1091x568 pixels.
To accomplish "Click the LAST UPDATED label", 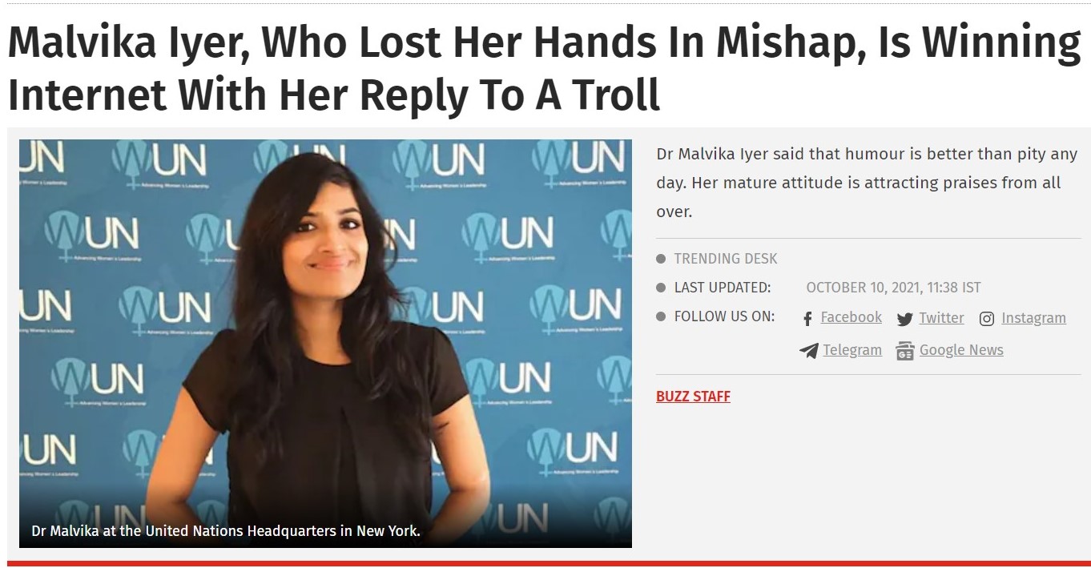I will [723, 288].
